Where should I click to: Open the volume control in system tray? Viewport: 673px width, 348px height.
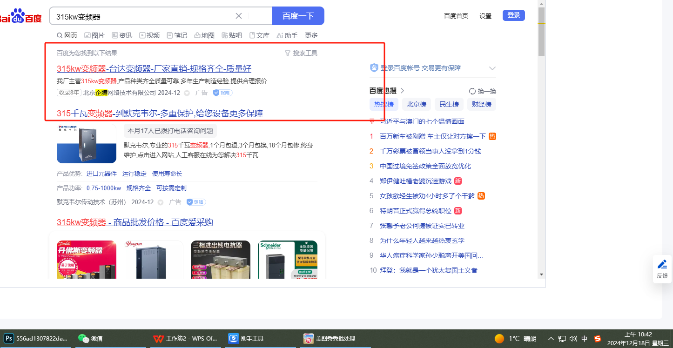[573, 339]
